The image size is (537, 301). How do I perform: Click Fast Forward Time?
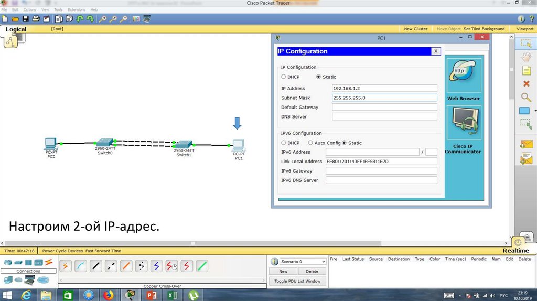103,251
